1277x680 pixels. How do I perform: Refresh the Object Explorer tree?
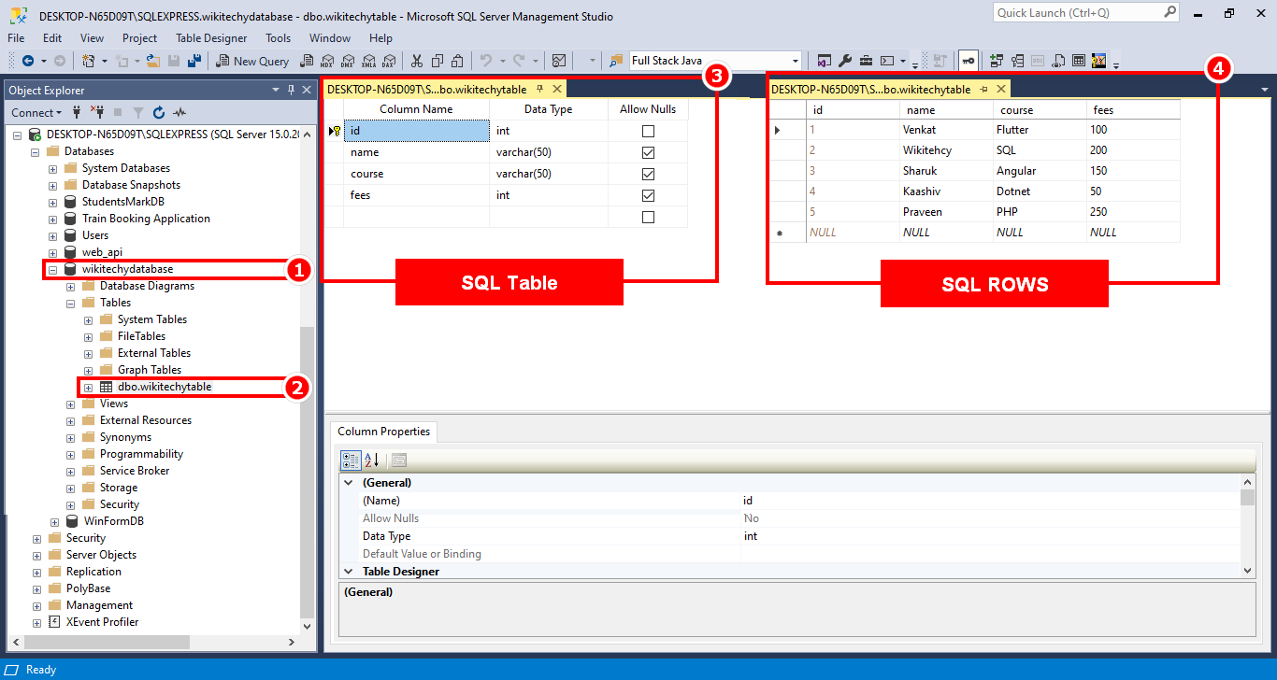click(x=158, y=111)
